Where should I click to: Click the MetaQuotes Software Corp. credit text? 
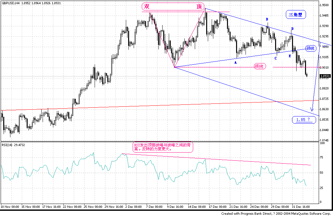click(x=311, y=213)
